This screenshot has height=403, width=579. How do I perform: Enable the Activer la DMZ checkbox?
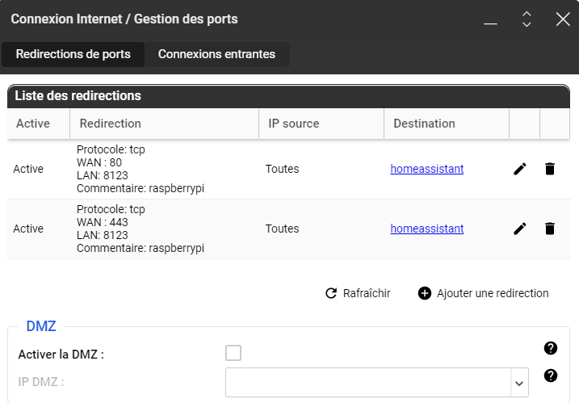233,353
